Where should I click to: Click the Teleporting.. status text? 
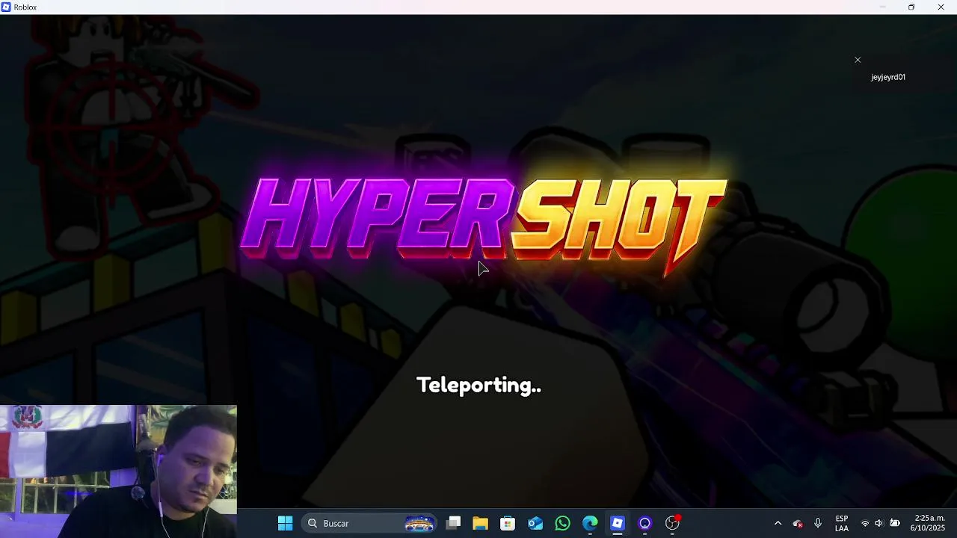pos(478,386)
